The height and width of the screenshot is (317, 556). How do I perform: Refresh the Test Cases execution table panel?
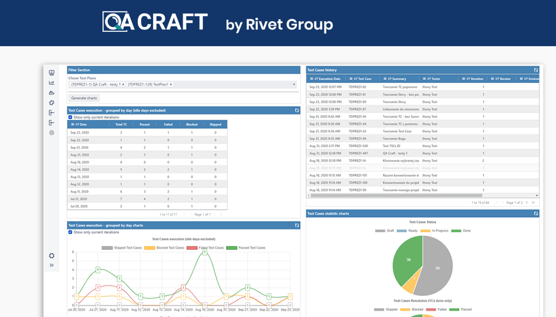[x=297, y=111]
